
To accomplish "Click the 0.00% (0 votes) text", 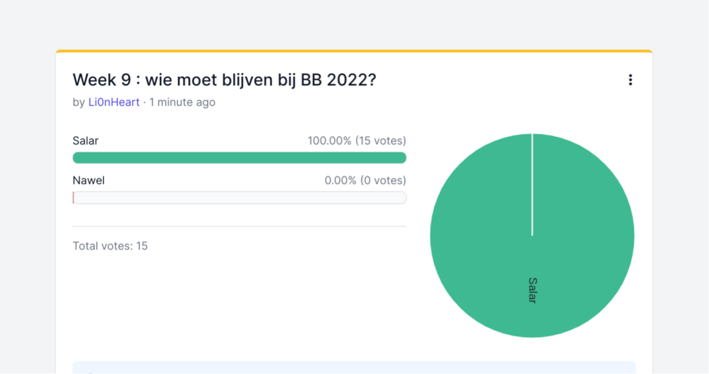I will click(365, 180).
